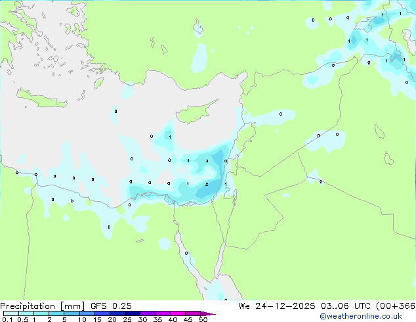Click the 'We 24-12-2025' date text
Viewport: 416px width, 322px height.
point(277,306)
